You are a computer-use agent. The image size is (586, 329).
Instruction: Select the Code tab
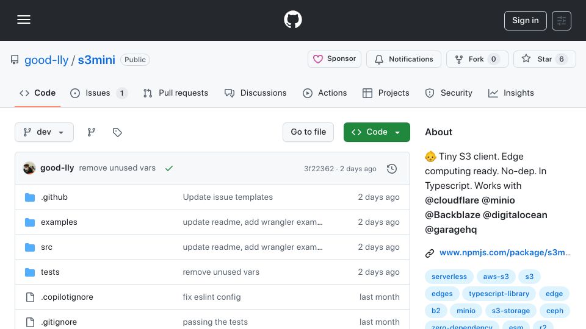point(37,93)
